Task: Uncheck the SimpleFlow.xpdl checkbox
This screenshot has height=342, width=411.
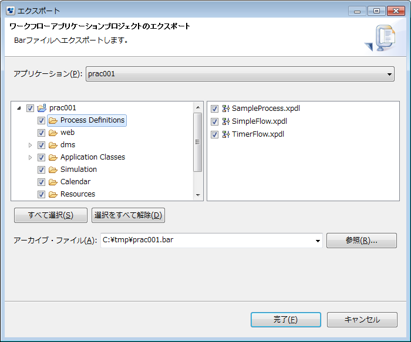Action: 215,121
